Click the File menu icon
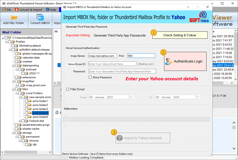The height and width of the screenshot is (160, 238). click(4, 10)
